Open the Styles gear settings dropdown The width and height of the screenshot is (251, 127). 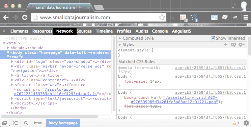(x=241, y=45)
